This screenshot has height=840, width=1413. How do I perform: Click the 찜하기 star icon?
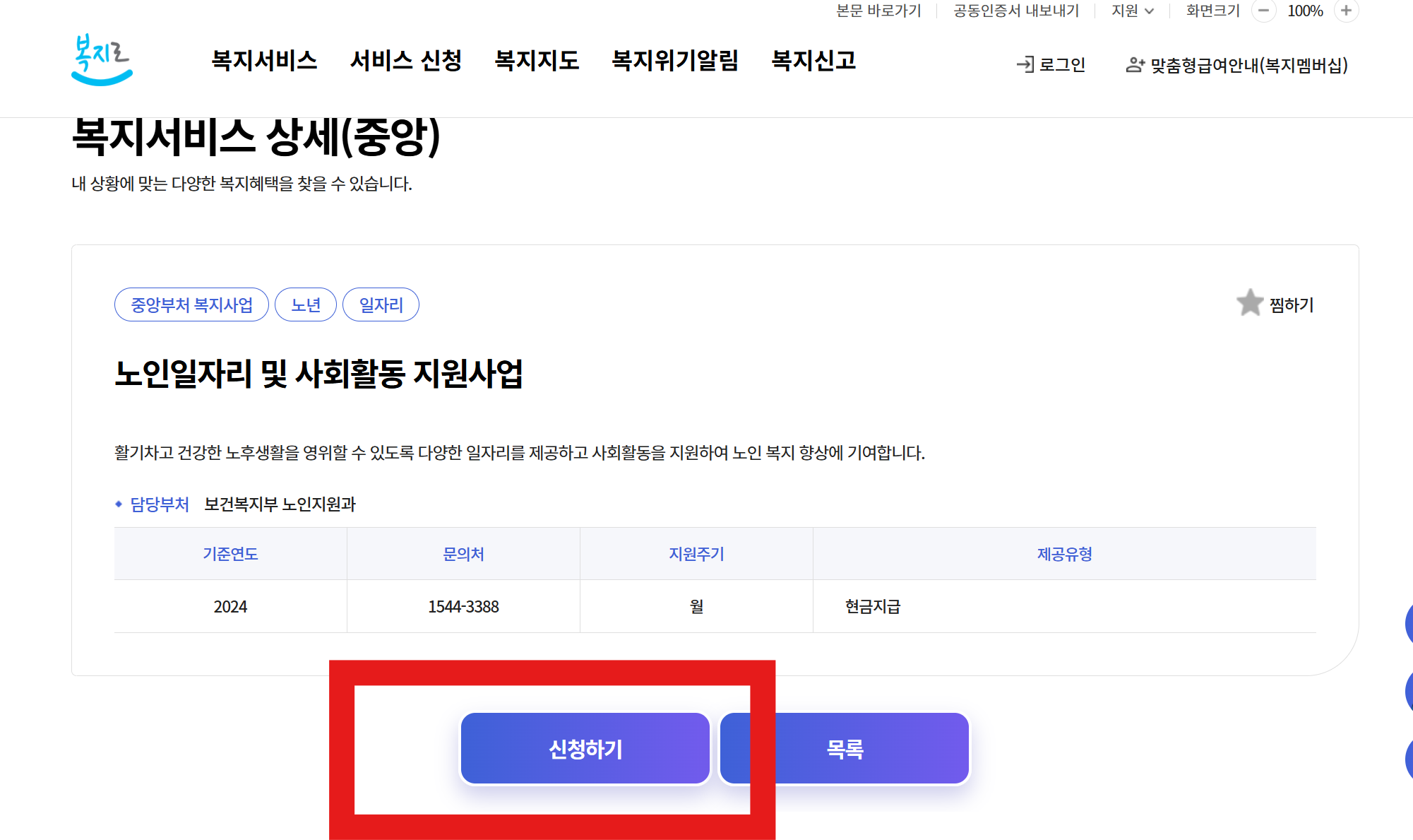click(x=1249, y=303)
